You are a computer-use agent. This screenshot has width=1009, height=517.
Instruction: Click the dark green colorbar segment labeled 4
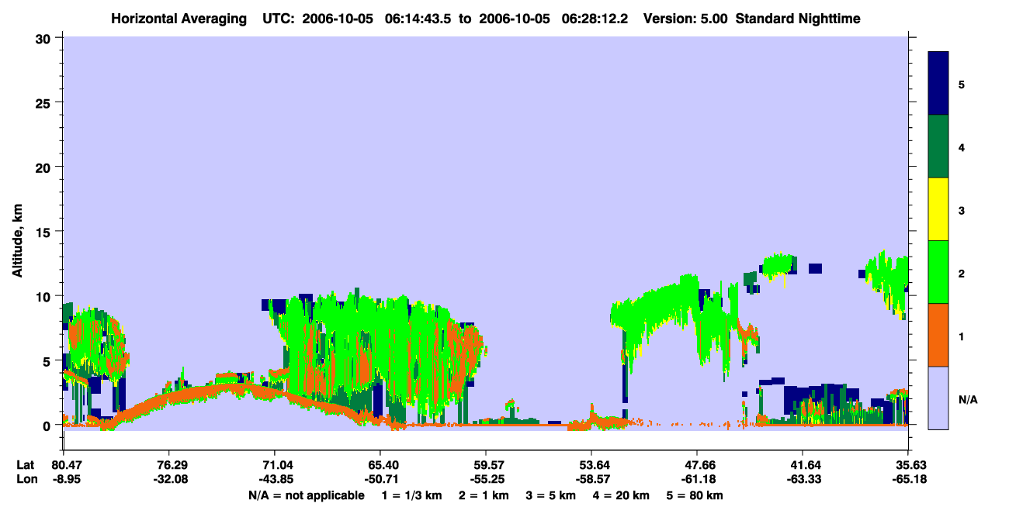938,146
